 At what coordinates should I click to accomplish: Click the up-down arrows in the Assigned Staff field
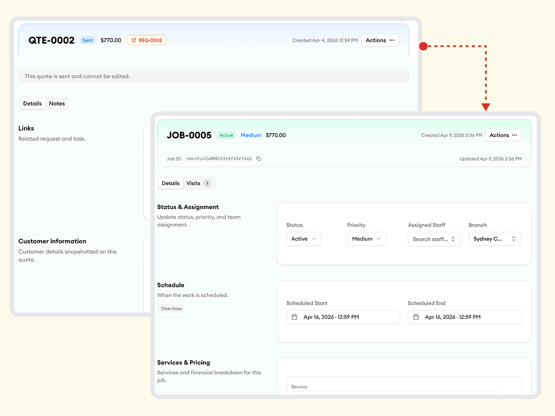coord(453,239)
